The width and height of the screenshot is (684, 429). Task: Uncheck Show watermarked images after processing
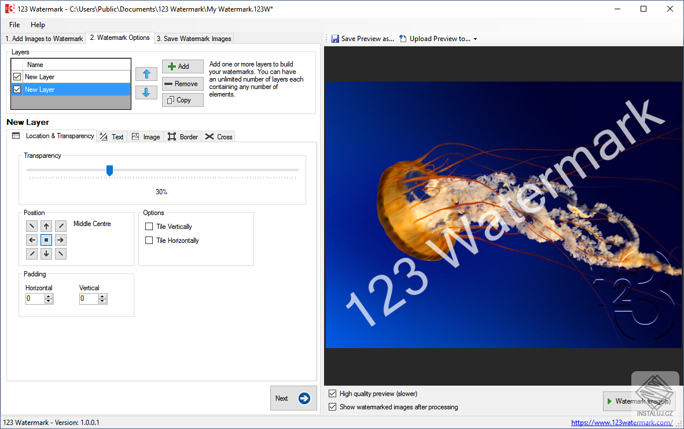tap(332, 407)
